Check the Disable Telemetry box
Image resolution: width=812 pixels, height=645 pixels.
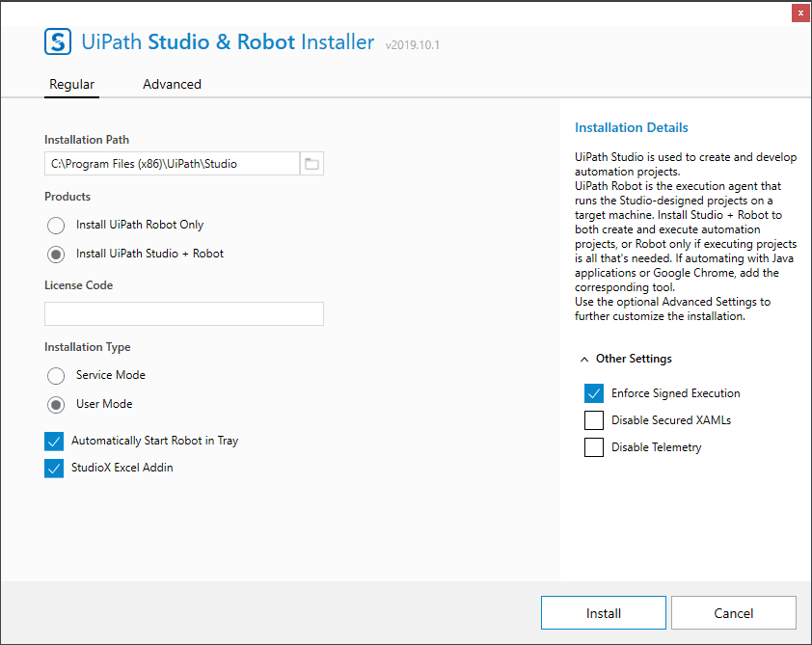(x=594, y=447)
